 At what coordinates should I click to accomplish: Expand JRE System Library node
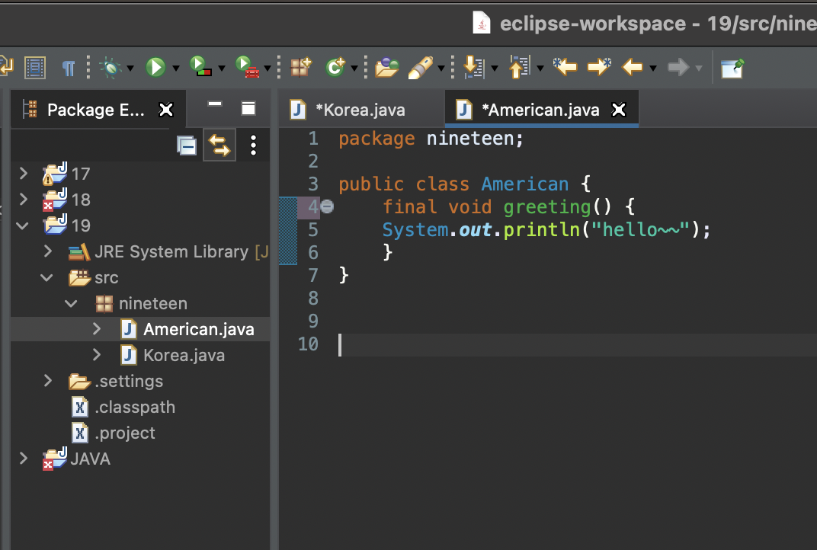point(48,251)
